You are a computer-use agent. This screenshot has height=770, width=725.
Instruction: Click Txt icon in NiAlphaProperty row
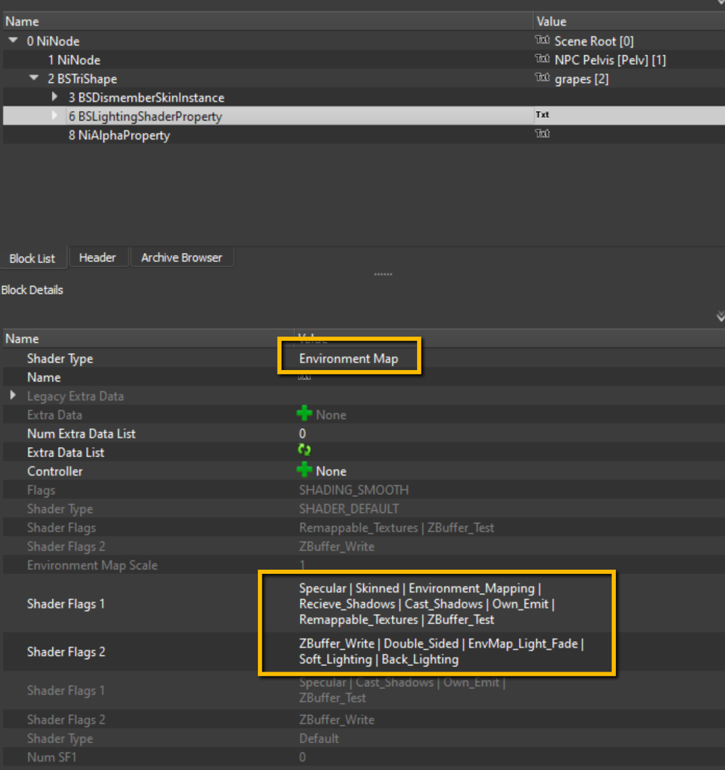tap(543, 133)
